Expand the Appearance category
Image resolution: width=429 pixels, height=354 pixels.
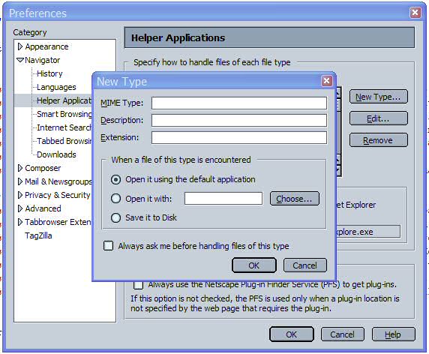[x=20, y=46]
